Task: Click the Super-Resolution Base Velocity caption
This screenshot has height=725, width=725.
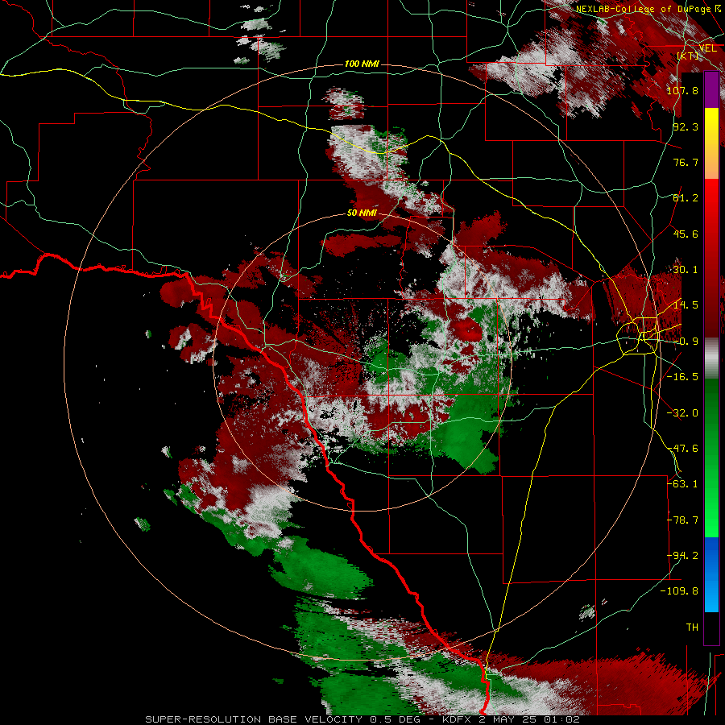Action: 362,719
